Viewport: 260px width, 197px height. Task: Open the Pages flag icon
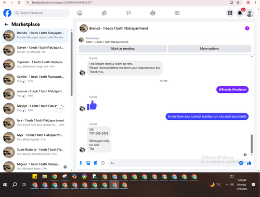128,13
